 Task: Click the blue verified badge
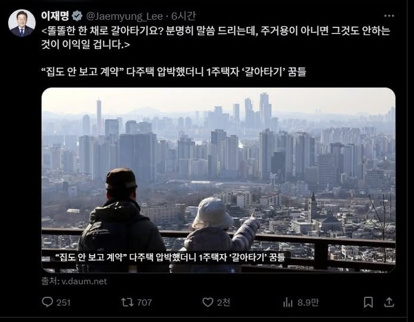point(77,16)
